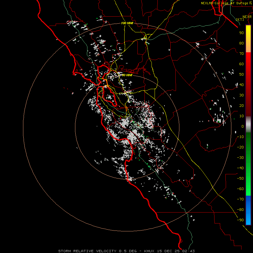
Task: Click the -40 value on velocity scale
Action: pyautogui.click(x=240, y=168)
